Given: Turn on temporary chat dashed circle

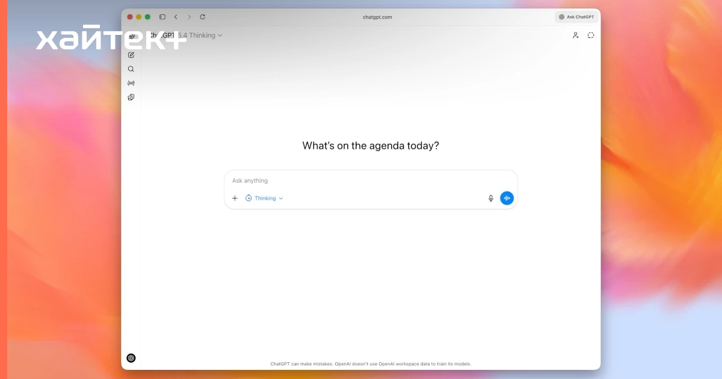Looking at the screenshot, I should pyautogui.click(x=591, y=35).
